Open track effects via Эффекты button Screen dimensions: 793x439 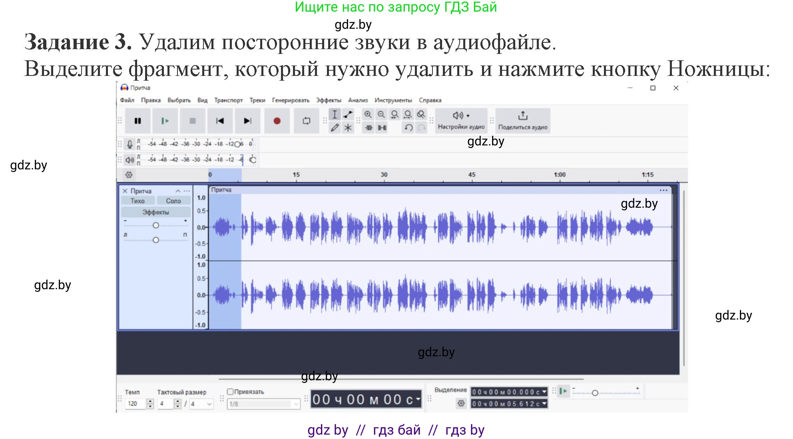[156, 213]
